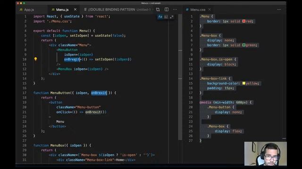Screen dimensions: 302x169
Task: Click the .Menu selector in Menu.css
Action: pyautogui.click(x=204, y=16)
